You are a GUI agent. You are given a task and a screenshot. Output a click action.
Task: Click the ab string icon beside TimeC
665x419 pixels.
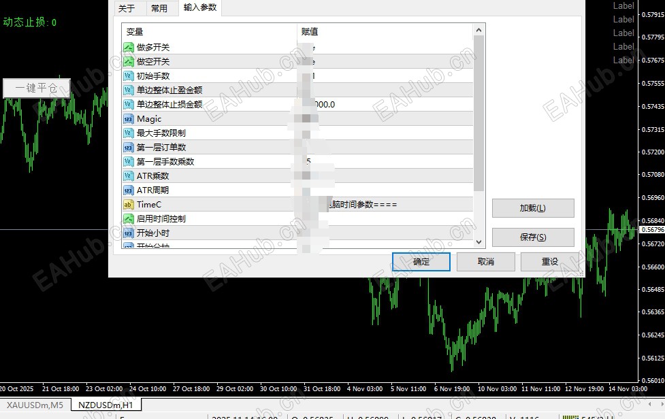pos(127,204)
